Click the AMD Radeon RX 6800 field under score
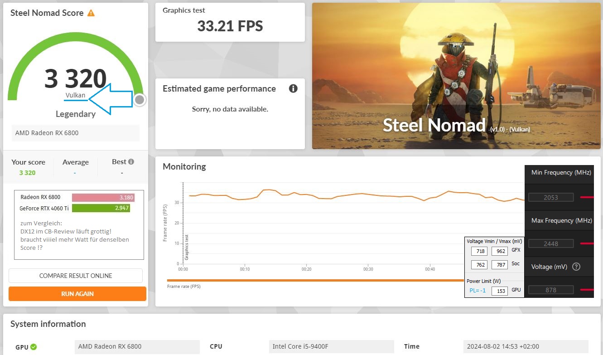The image size is (603, 355). click(x=76, y=133)
